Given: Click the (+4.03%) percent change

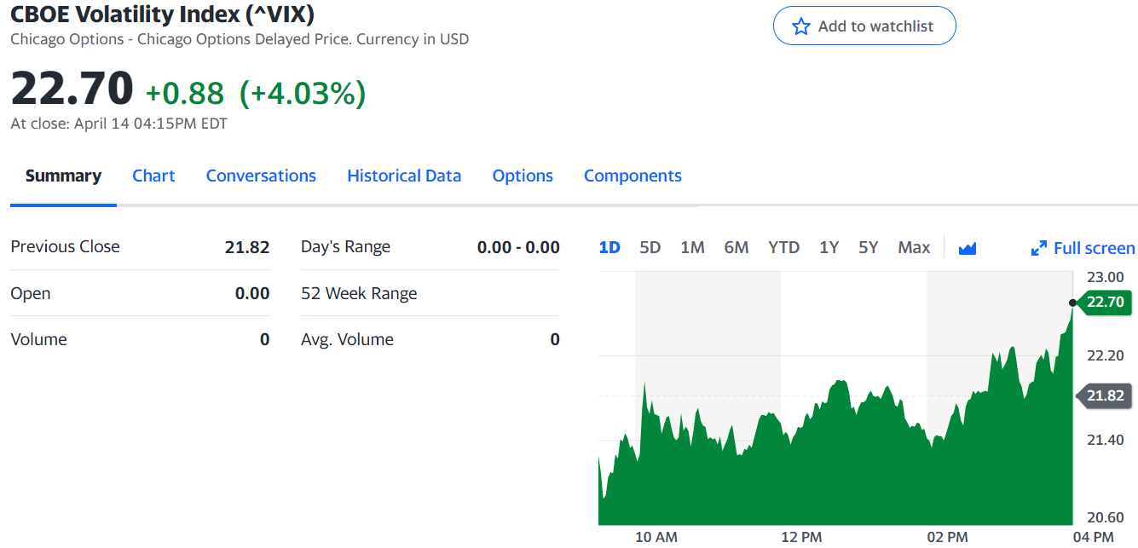Looking at the screenshot, I should coord(303,93).
